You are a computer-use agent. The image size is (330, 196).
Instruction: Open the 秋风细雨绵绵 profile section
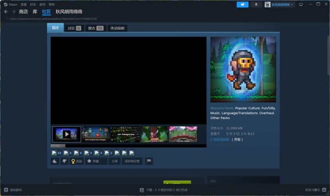[69, 11]
